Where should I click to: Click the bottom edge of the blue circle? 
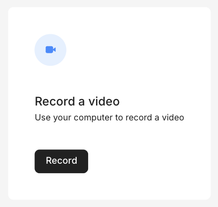(50, 65)
